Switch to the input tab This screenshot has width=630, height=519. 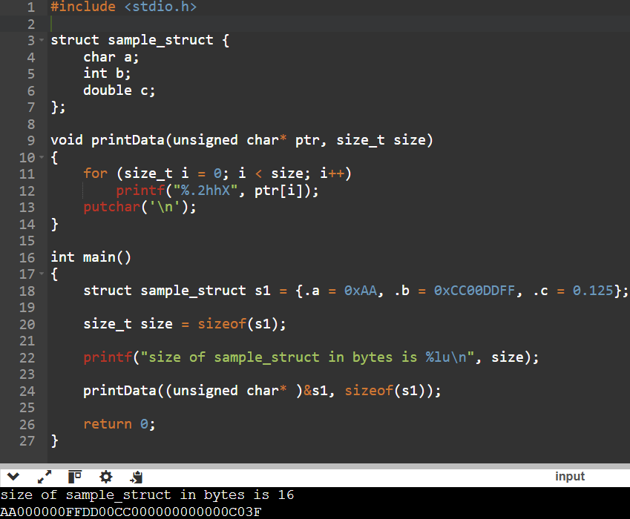[x=570, y=477]
